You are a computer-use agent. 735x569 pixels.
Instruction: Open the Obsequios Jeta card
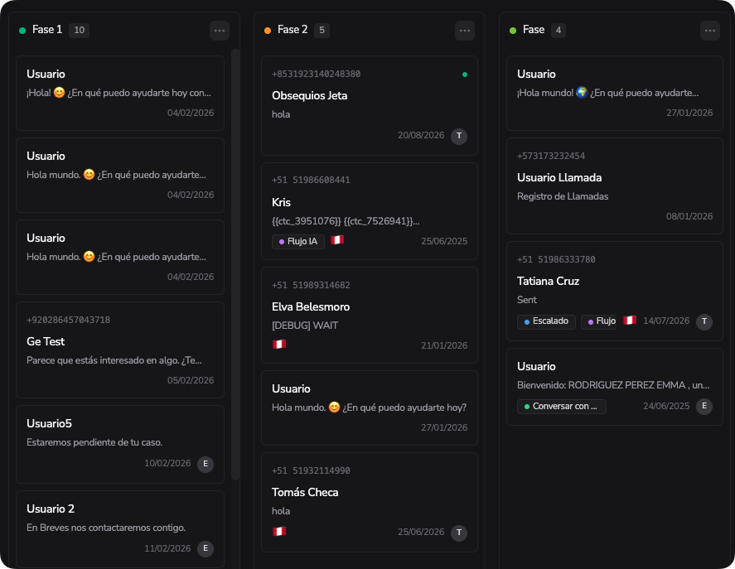pyautogui.click(x=370, y=105)
